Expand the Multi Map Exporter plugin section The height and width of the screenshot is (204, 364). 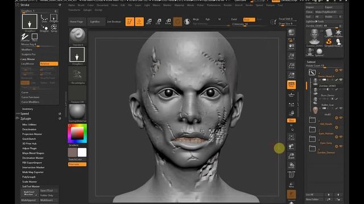(x=33, y=172)
